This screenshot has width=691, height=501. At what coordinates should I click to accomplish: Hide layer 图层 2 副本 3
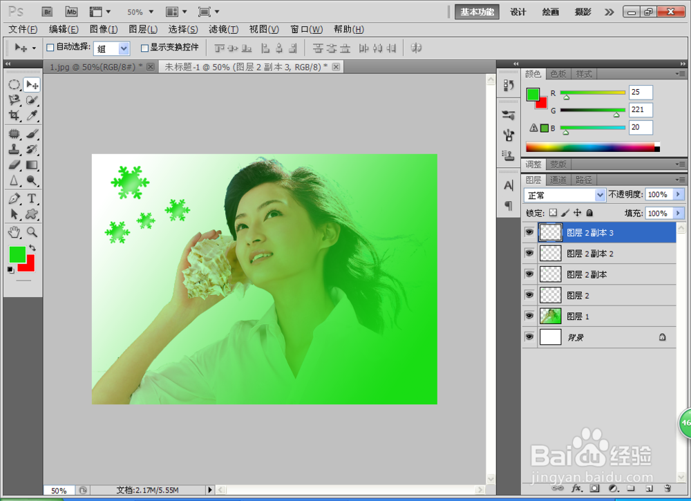click(x=529, y=232)
